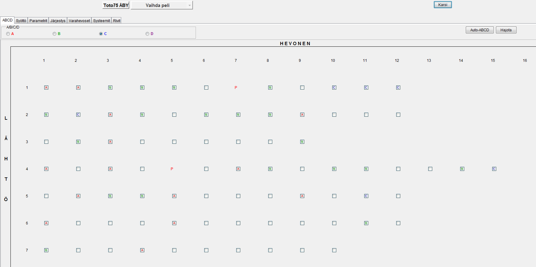Choose the B radio option
This screenshot has width=536, height=267.
[x=55, y=34]
